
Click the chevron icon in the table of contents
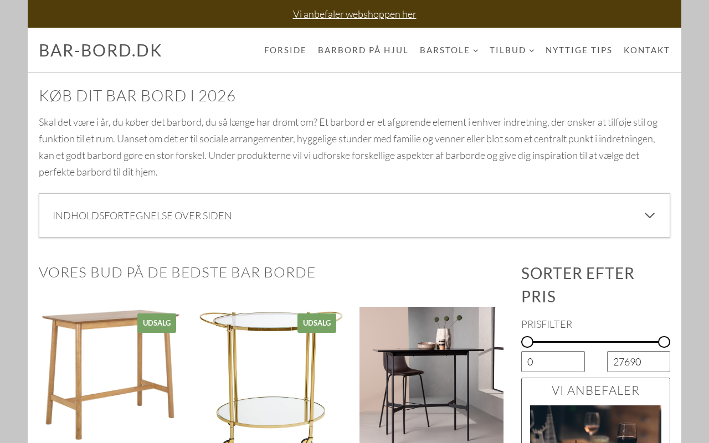pos(650,215)
